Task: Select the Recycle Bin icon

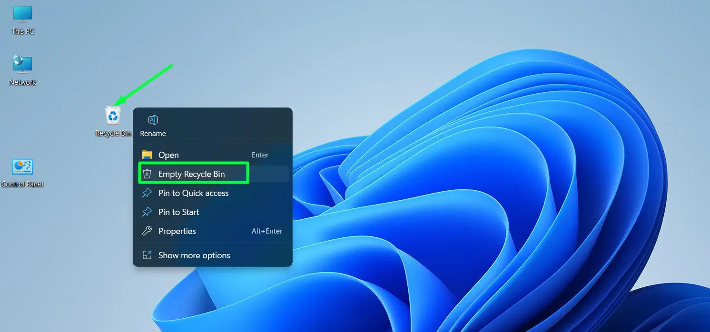Action: 113,115
